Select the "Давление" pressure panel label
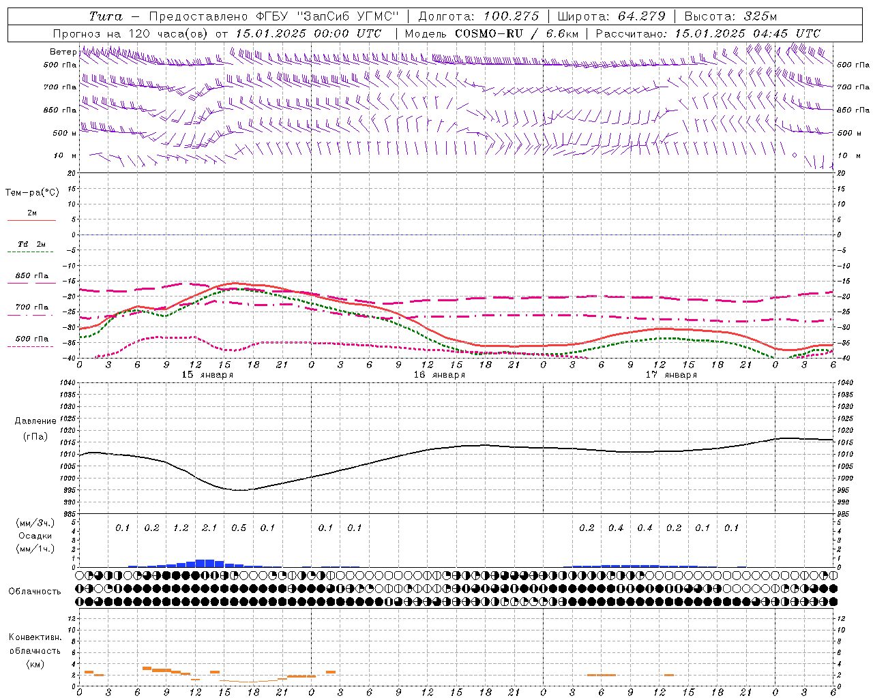This screenshot has height=698, width=873. click(x=35, y=421)
